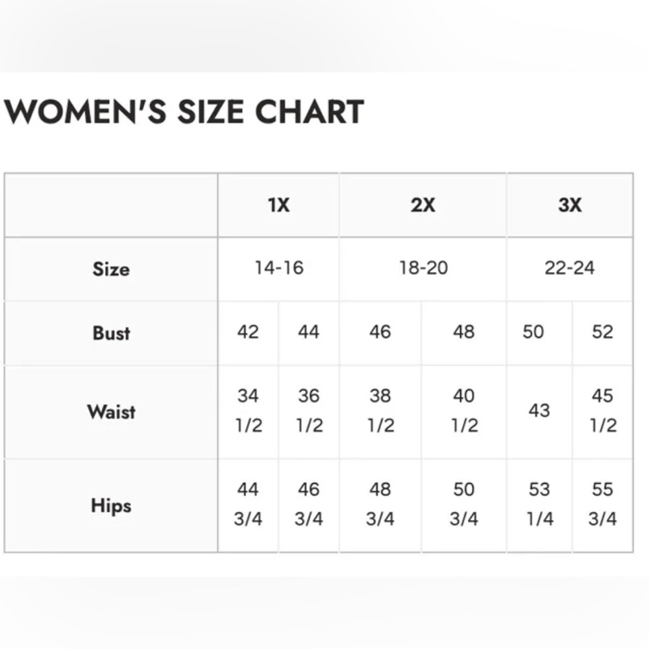Click the 18-20 size cell

(423, 268)
